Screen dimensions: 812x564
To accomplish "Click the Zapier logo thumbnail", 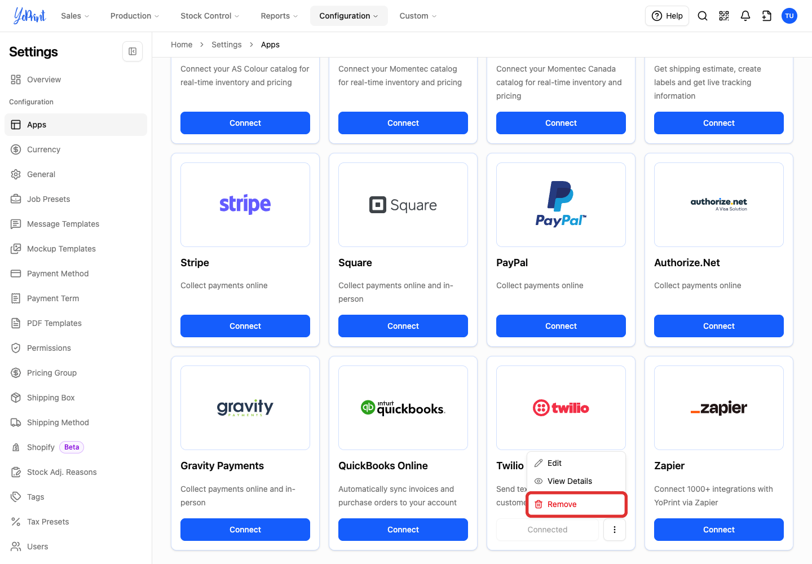I will click(719, 408).
